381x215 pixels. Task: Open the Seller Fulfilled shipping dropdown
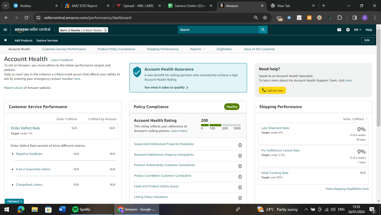click(355, 119)
